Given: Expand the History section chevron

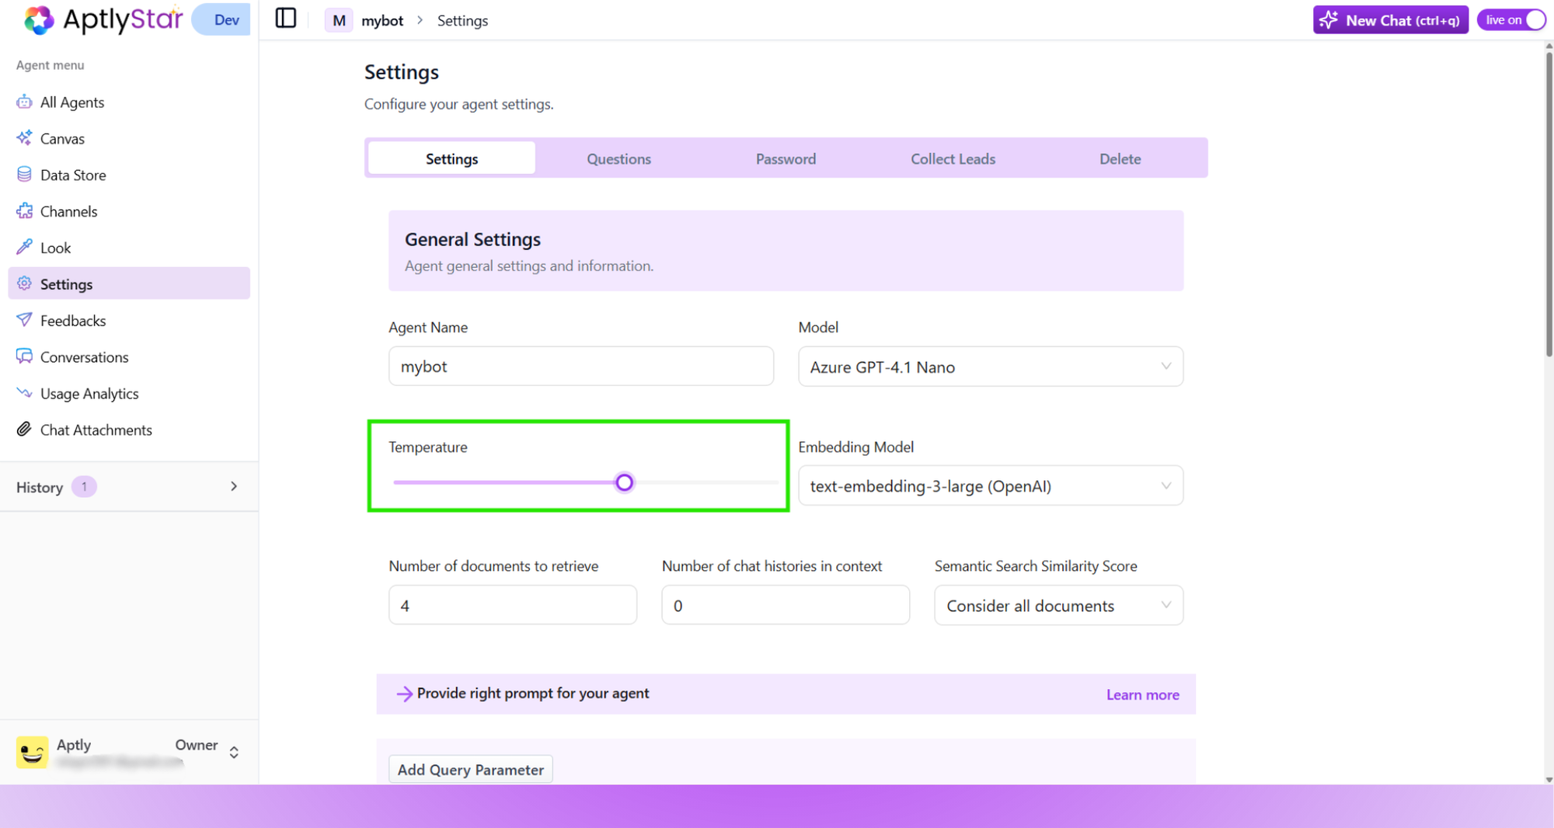Looking at the screenshot, I should coord(234,486).
